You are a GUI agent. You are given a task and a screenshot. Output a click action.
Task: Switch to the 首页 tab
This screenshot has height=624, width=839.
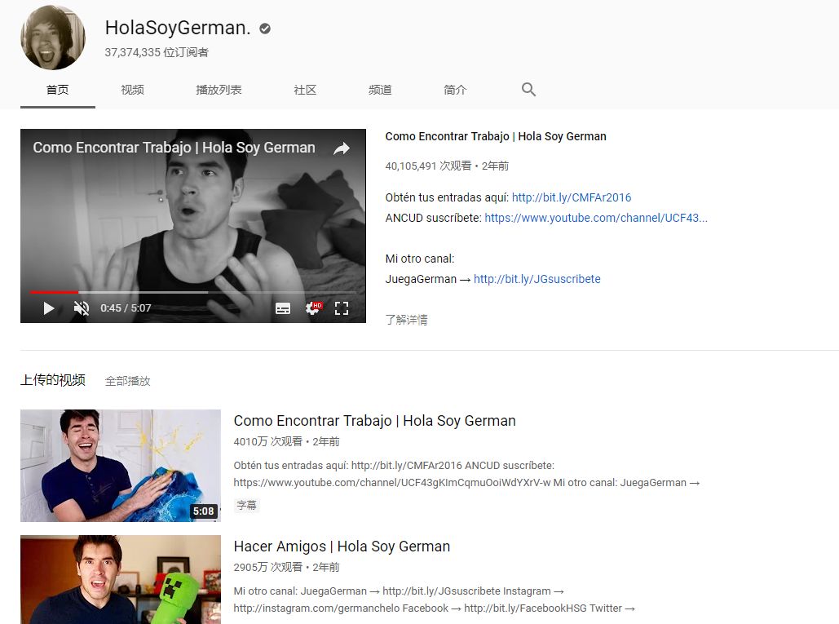(x=58, y=90)
